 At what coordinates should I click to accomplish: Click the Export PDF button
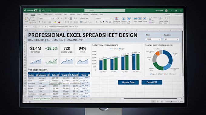152,82
